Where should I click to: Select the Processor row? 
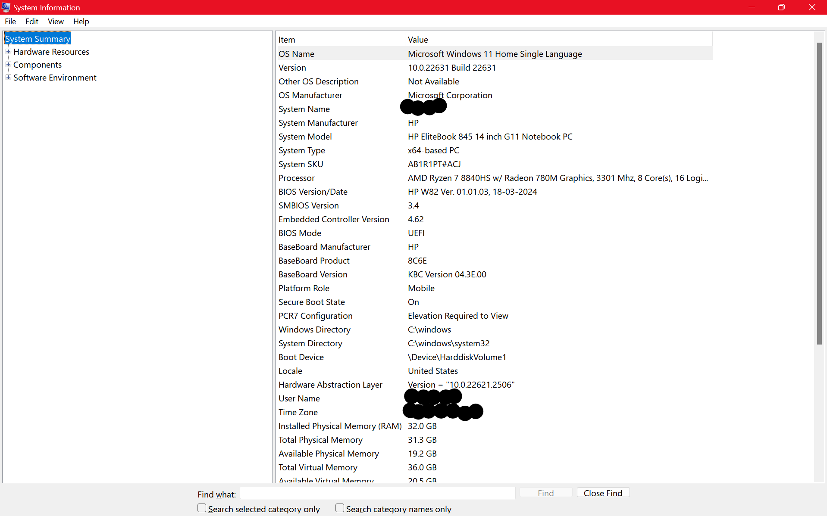pos(494,178)
